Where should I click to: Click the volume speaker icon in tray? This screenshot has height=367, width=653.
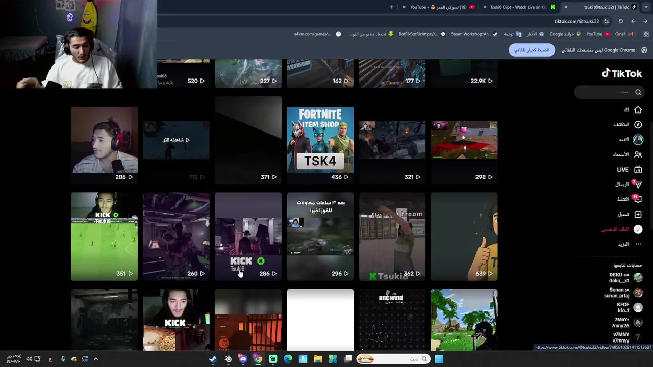[x=29, y=359]
